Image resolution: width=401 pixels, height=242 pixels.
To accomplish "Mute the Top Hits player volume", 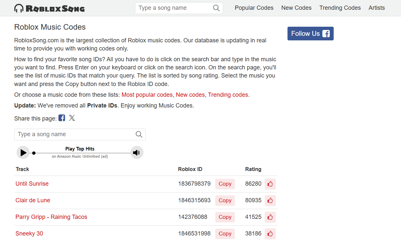I will point(137,152).
